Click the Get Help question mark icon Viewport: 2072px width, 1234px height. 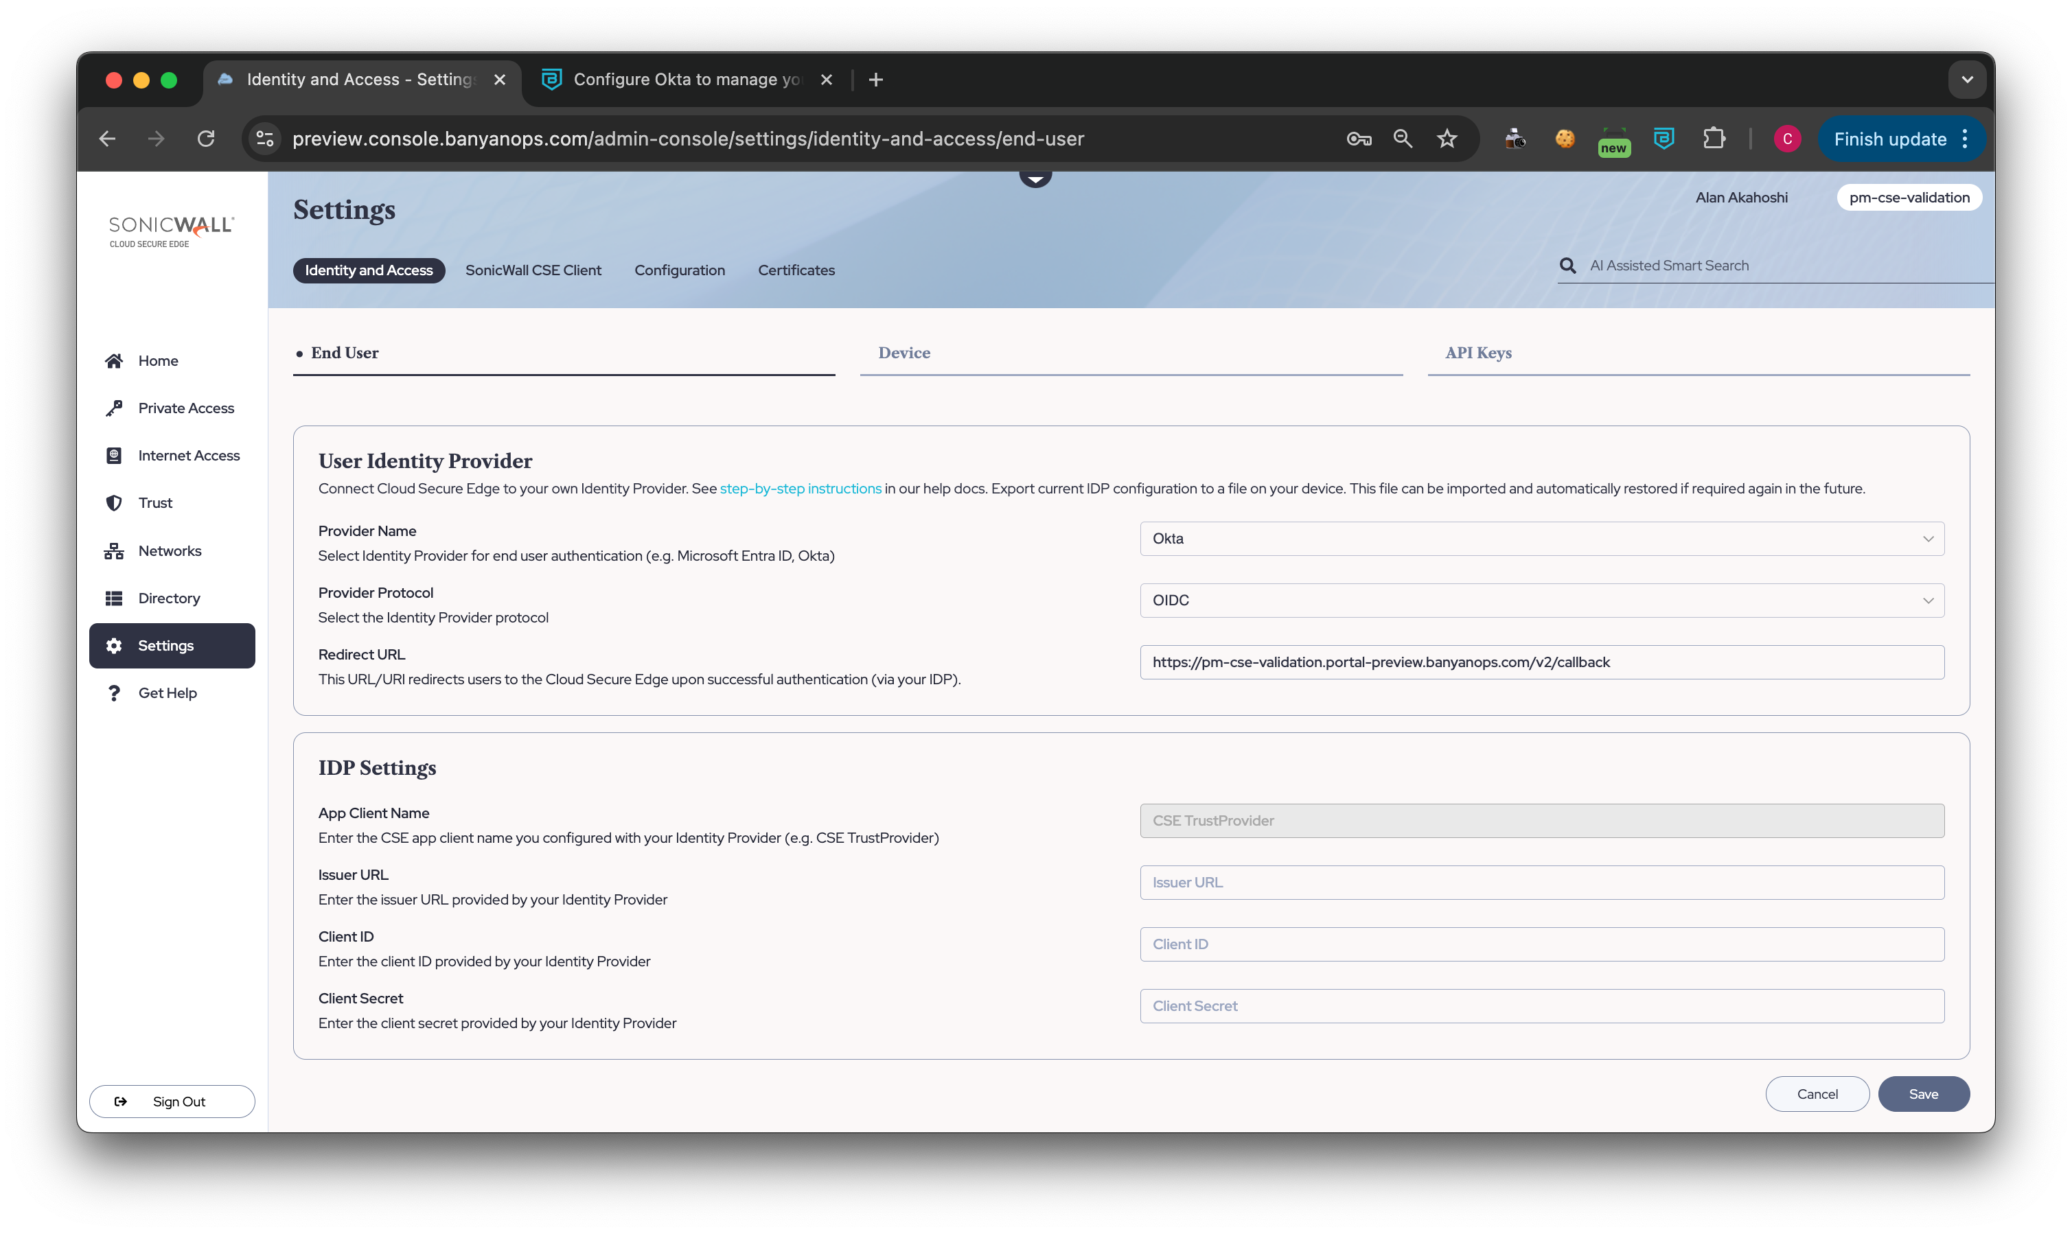click(x=114, y=693)
